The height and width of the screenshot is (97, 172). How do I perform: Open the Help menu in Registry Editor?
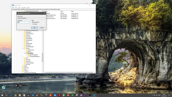point(28,8)
